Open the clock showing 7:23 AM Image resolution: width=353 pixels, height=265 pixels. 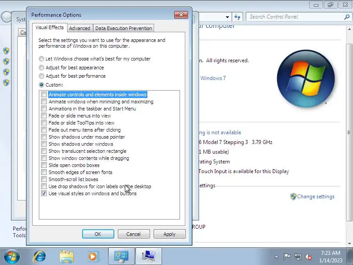click(x=330, y=257)
